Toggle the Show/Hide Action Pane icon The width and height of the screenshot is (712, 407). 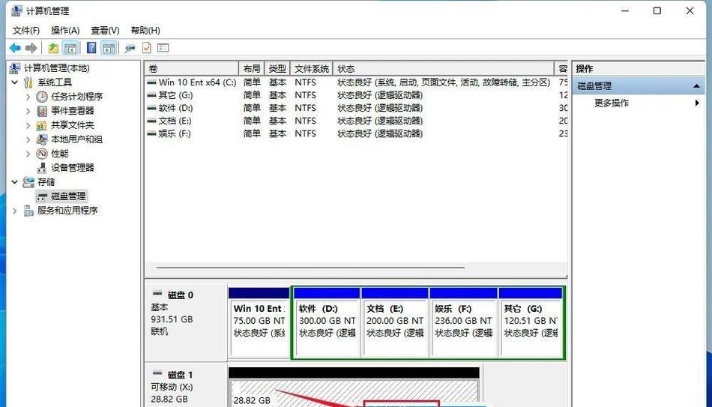[109, 48]
